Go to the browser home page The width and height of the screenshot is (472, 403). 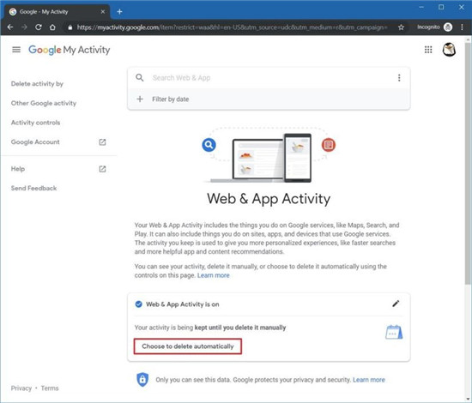point(52,27)
